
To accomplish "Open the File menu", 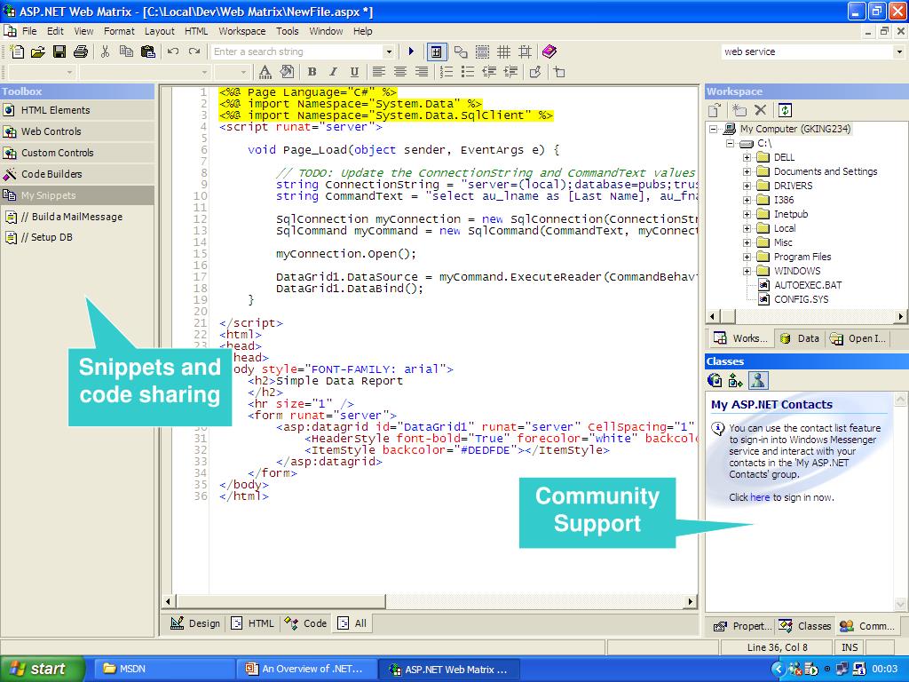I will [x=29, y=31].
